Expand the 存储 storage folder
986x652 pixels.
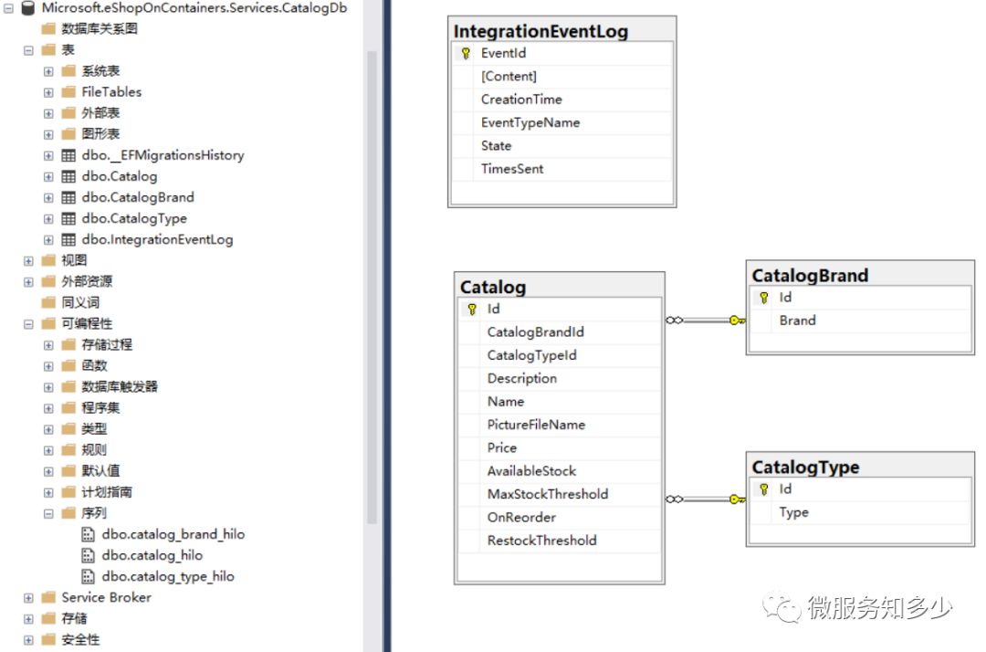click(x=28, y=619)
